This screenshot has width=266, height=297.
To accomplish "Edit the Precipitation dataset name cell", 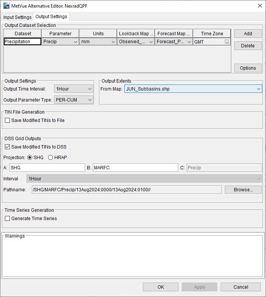I will point(22,42).
